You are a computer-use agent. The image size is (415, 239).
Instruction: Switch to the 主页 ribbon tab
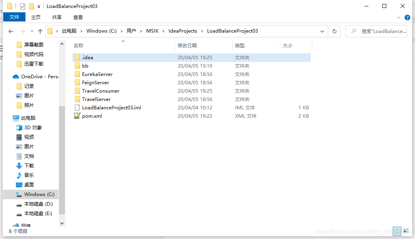click(36, 17)
